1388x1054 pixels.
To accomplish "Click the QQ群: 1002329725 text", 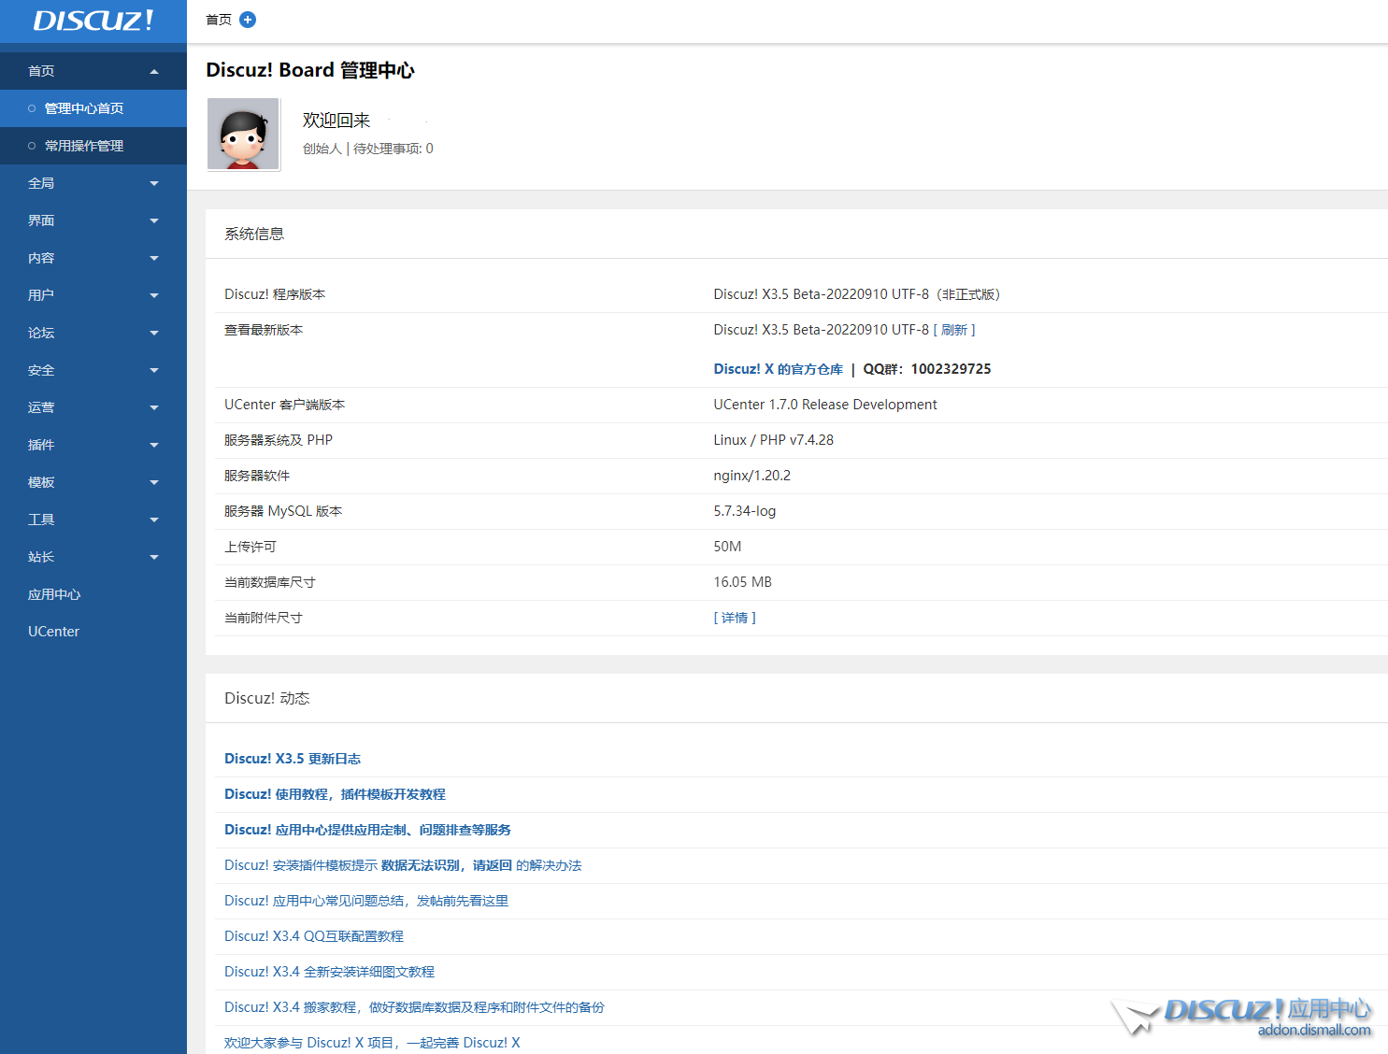I will pyautogui.click(x=927, y=369).
